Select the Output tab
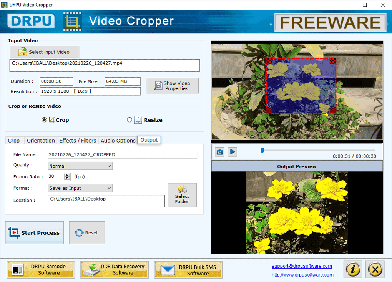This screenshot has height=282, width=392. (x=149, y=140)
